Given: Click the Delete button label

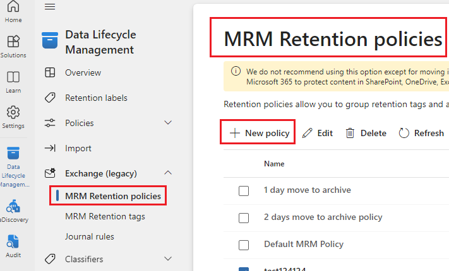Looking at the screenshot, I should (x=373, y=133).
